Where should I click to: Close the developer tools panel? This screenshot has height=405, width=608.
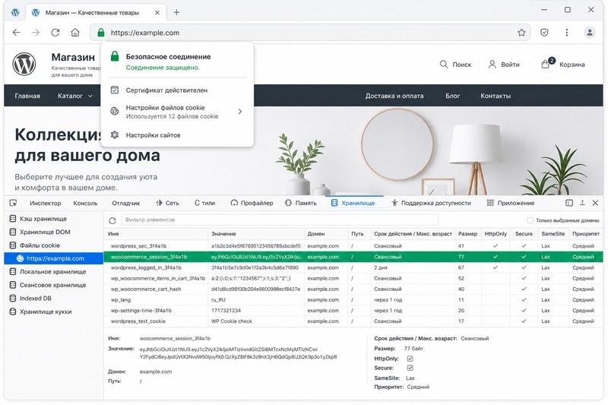tap(595, 203)
